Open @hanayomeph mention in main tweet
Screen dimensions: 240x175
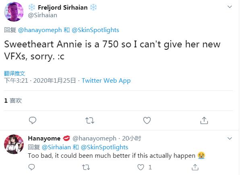pyautogui.click(x=40, y=30)
